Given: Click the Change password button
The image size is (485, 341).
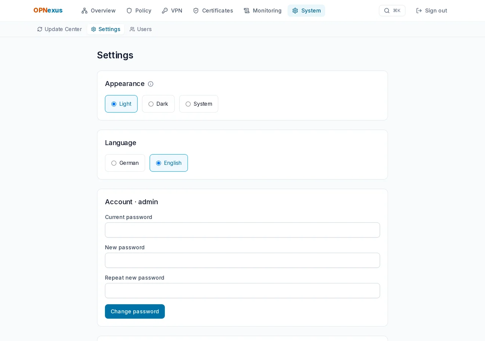Looking at the screenshot, I should (x=135, y=311).
